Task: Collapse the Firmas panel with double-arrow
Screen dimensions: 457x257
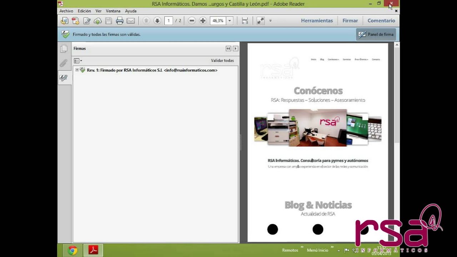Action: (228, 49)
